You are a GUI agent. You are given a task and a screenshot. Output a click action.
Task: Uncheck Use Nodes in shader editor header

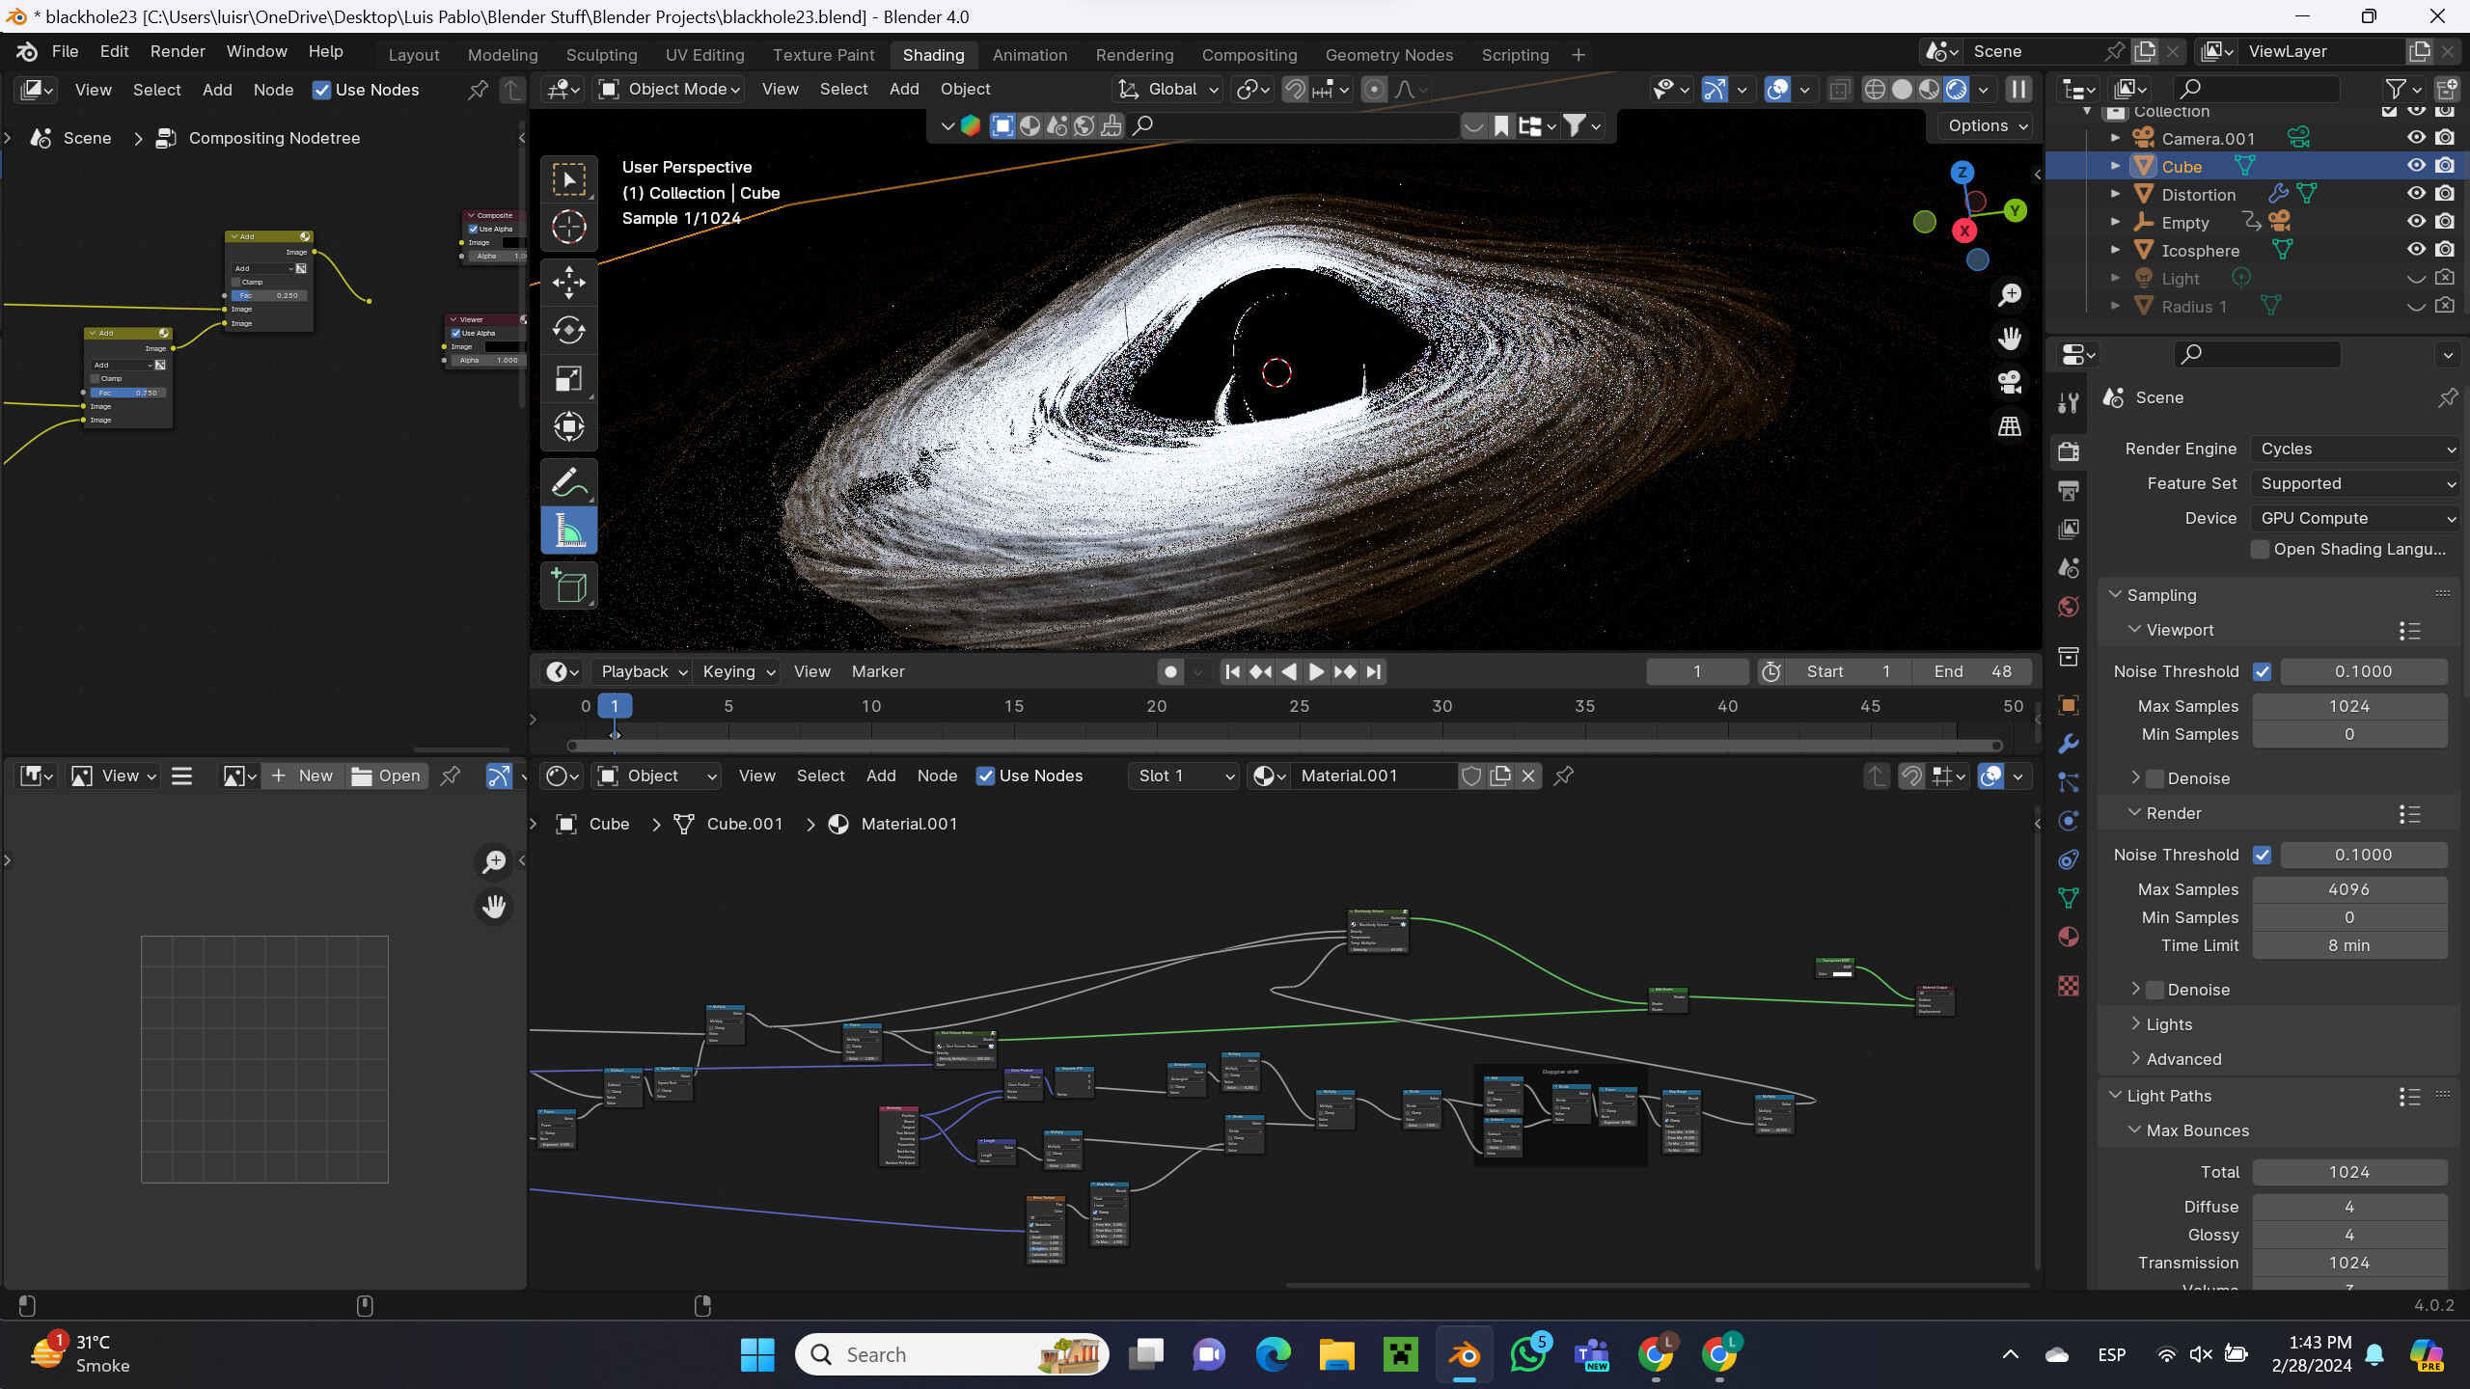tap(985, 776)
